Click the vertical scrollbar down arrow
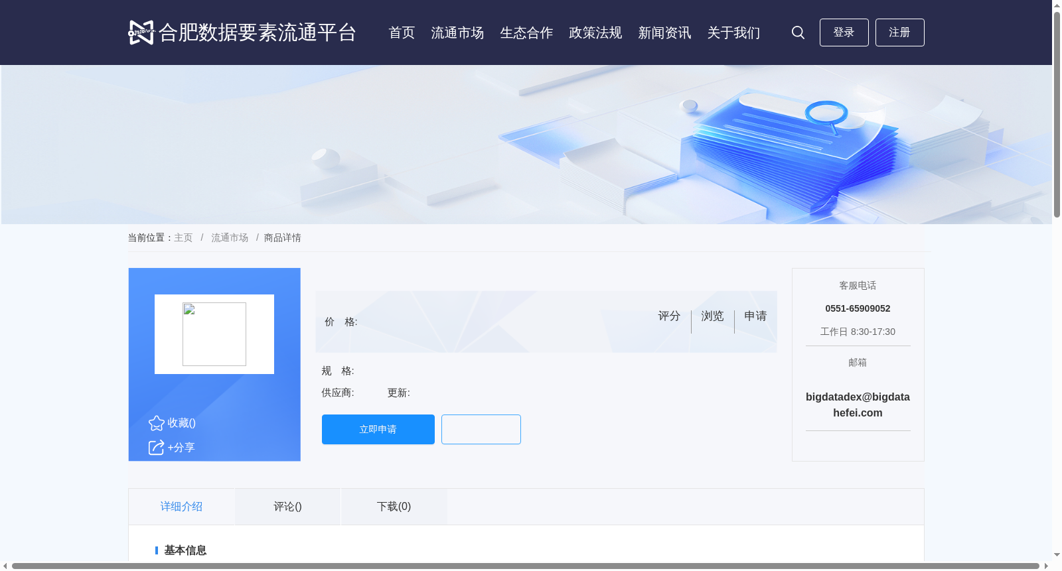This screenshot has width=1062, height=571. click(x=1057, y=555)
